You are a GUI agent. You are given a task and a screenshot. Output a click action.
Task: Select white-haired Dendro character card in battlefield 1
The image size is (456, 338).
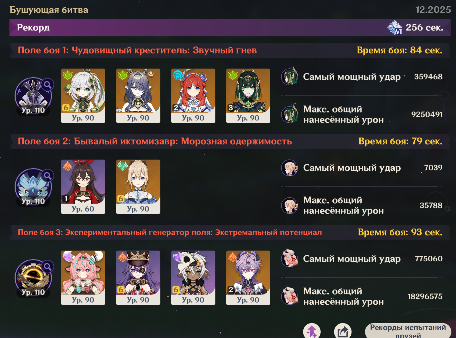click(83, 96)
